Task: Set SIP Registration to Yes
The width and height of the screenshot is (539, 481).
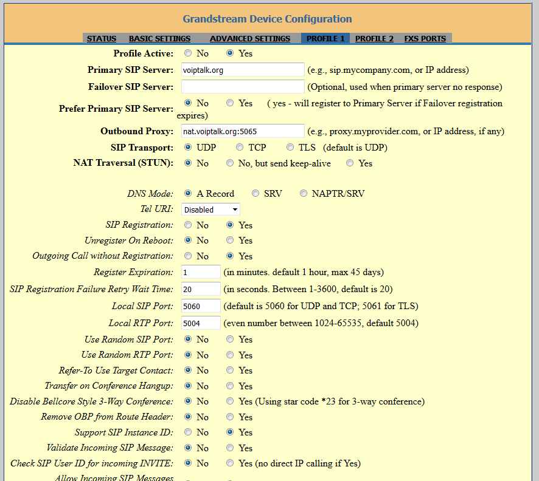Action: pyautogui.click(x=230, y=225)
